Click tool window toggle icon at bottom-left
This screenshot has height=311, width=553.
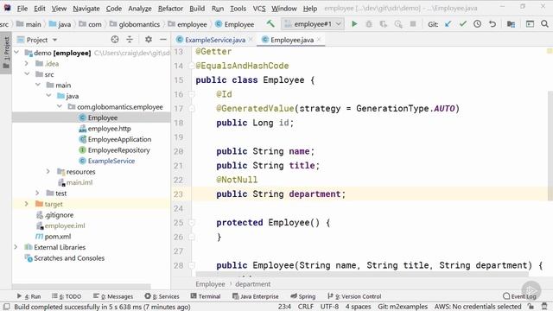pyautogui.click(x=6, y=307)
